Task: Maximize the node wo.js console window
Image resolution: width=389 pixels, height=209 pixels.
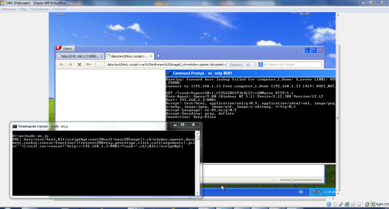Action: [183, 125]
